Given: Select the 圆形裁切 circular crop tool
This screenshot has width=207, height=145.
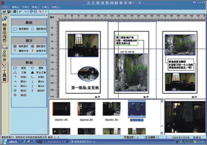Looking at the screenshot, I should coord(38,29).
